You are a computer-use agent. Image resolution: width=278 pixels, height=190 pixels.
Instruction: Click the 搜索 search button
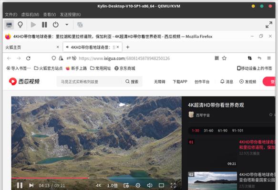[132, 82]
